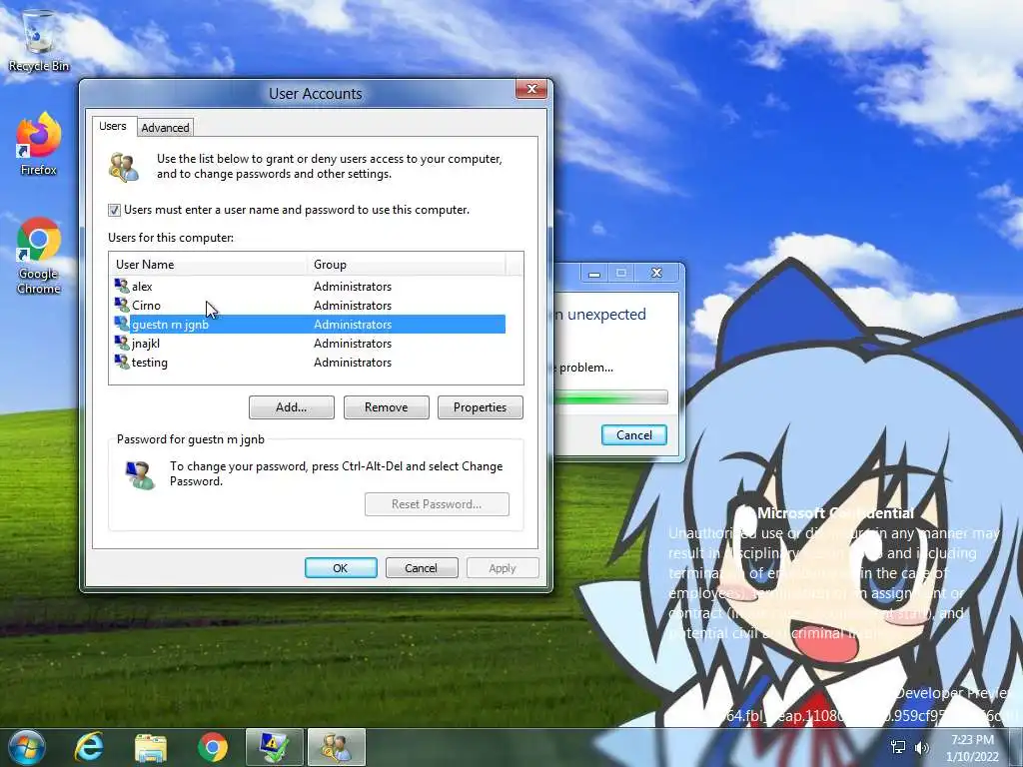
Task: Click Administrators group cell for alex
Action: click(353, 287)
